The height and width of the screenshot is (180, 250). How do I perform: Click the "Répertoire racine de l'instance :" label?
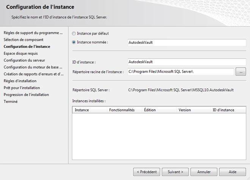click(x=98, y=72)
